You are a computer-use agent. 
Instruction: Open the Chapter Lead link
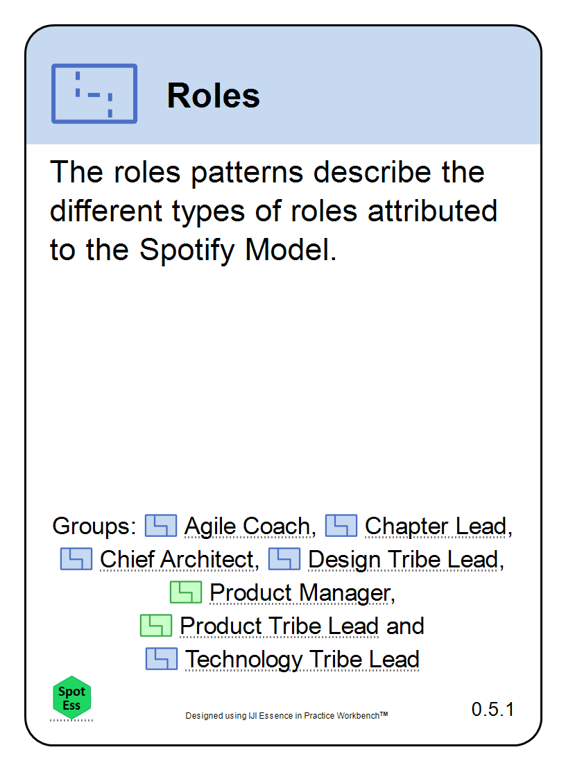click(x=436, y=527)
